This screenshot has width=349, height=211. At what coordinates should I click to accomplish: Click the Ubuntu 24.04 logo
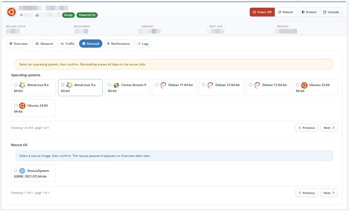(22, 106)
